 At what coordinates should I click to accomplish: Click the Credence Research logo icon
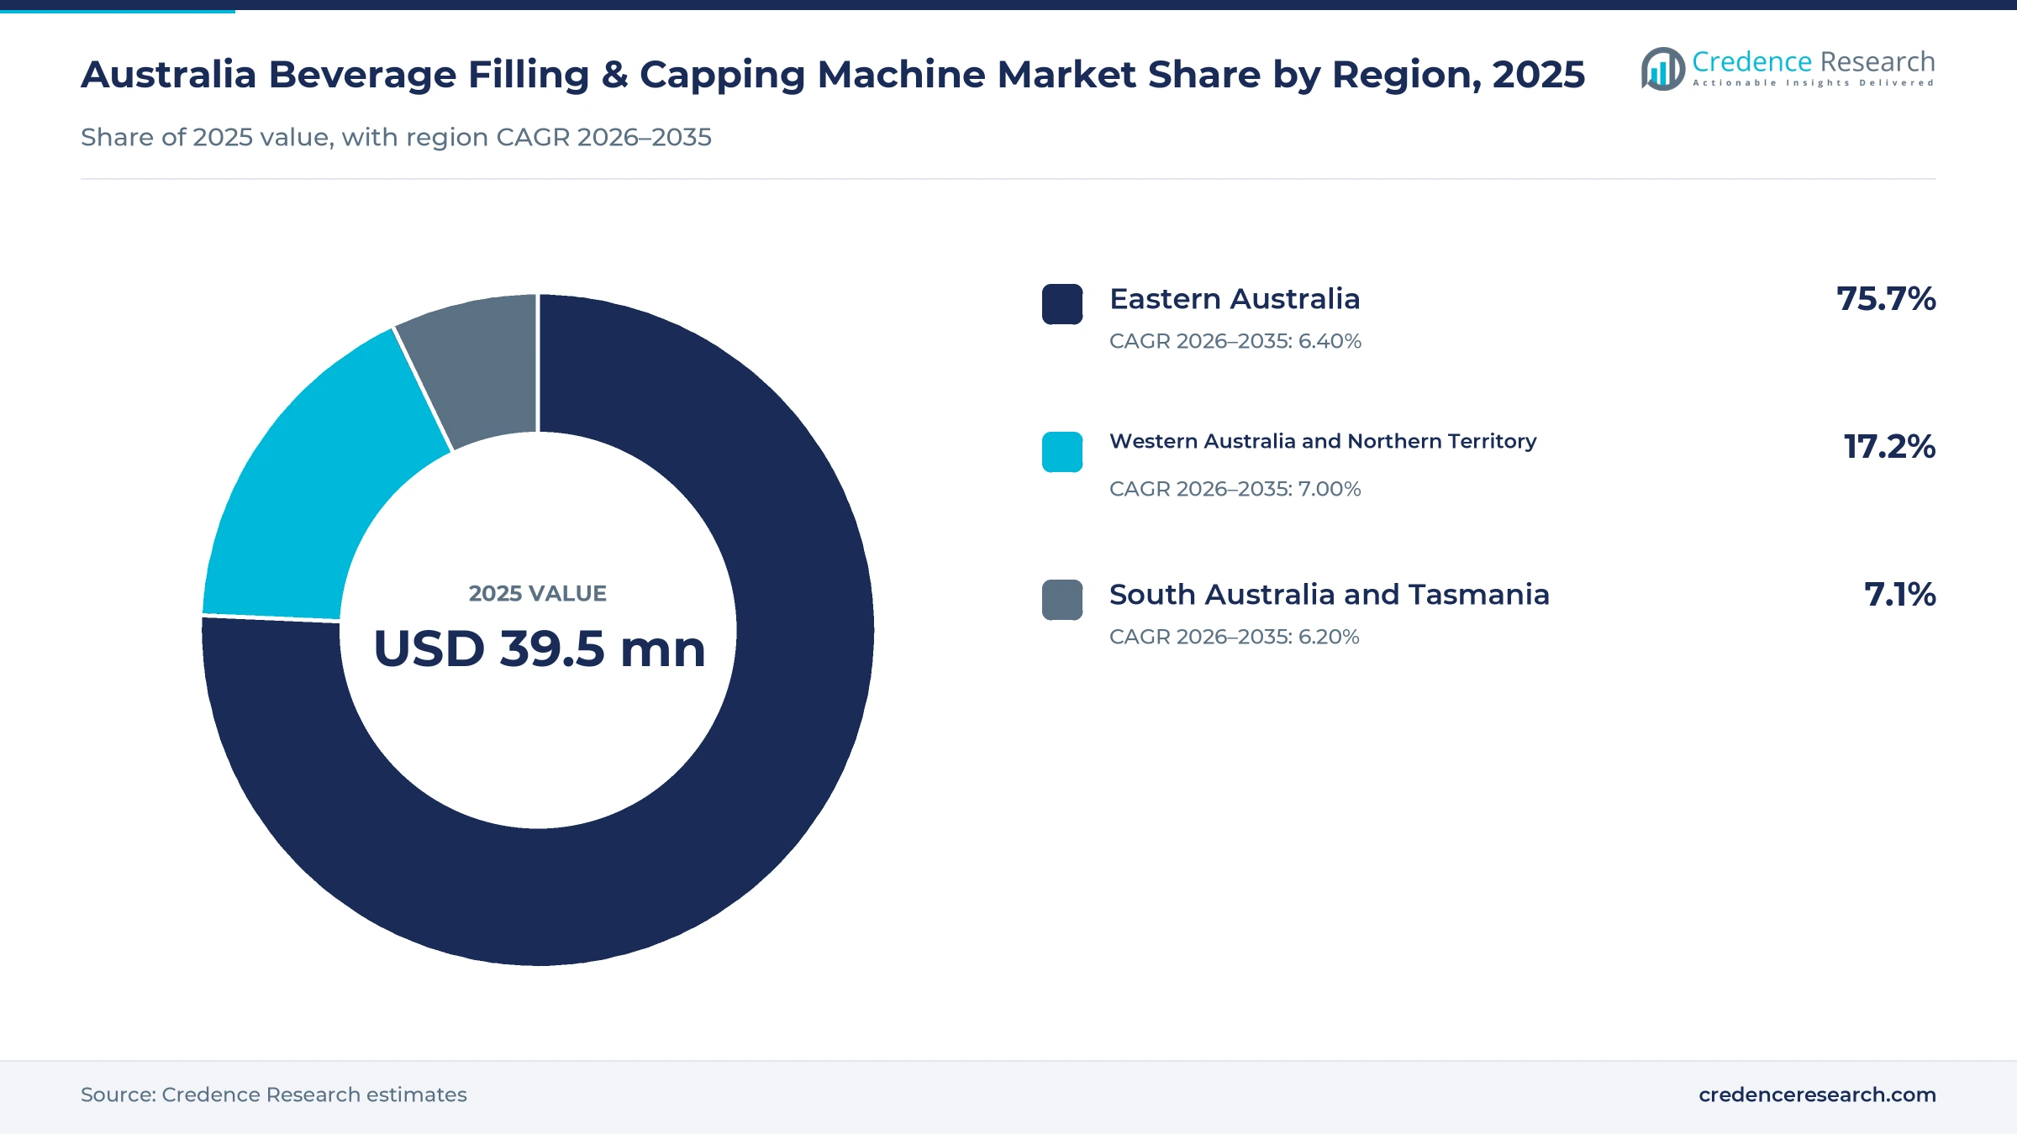pyautogui.click(x=1662, y=69)
